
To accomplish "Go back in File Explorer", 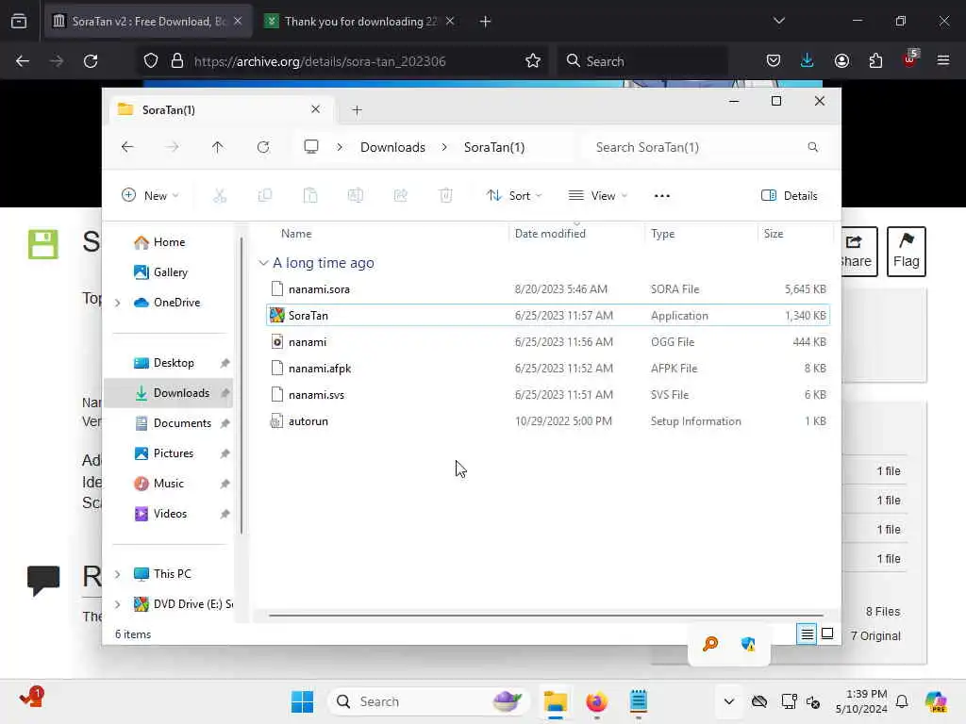I will pos(127,147).
